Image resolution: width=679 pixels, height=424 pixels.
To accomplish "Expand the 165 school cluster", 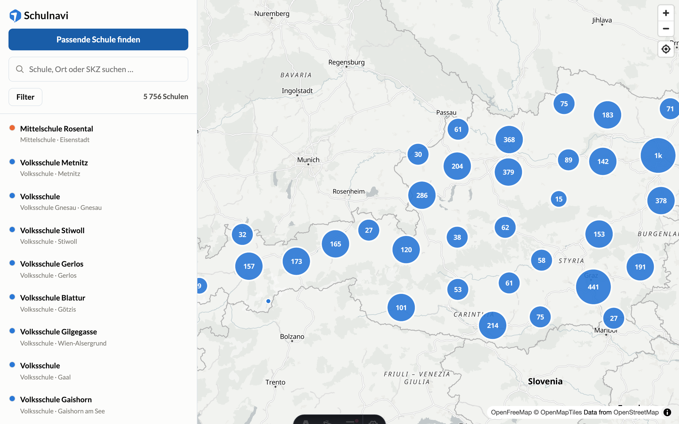I will pos(335,244).
